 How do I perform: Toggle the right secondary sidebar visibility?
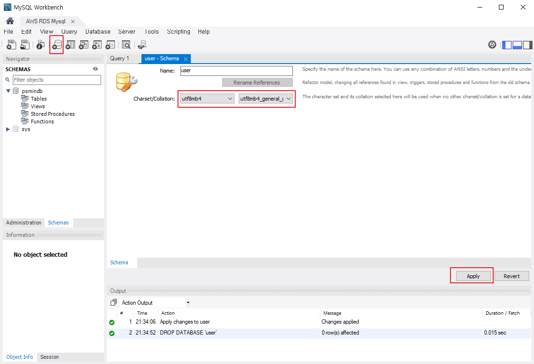pos(527,45)
